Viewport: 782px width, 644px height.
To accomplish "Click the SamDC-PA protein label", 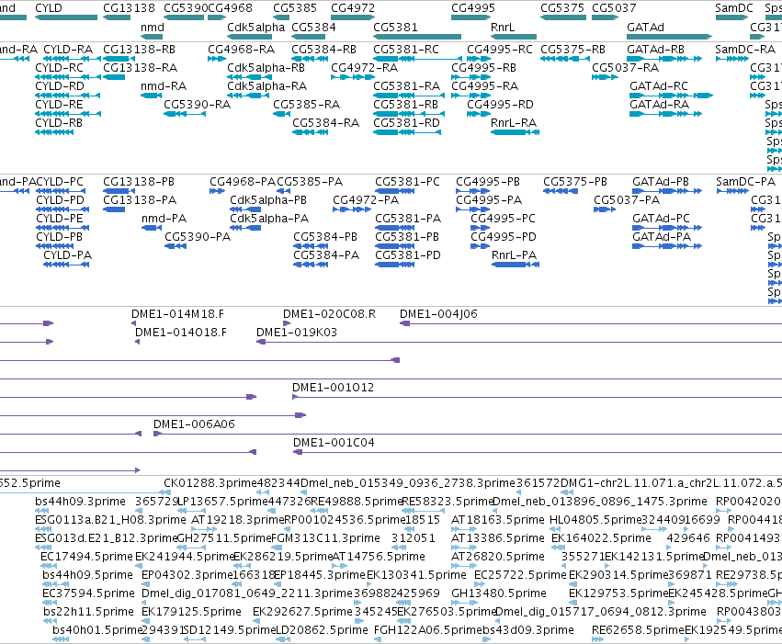I will (x=745, y=182).
